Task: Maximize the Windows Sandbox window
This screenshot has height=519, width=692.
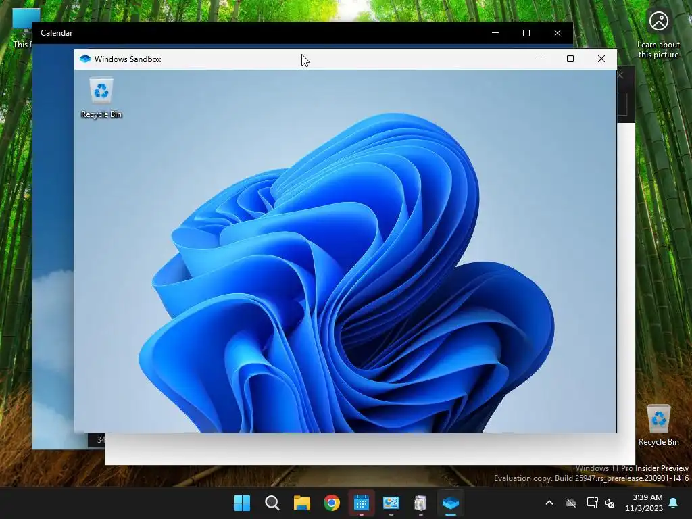Action: pyautogui.click(x=570, y=59)
